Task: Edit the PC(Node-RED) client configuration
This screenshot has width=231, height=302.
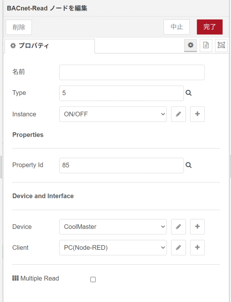Action: coord(178,247)
